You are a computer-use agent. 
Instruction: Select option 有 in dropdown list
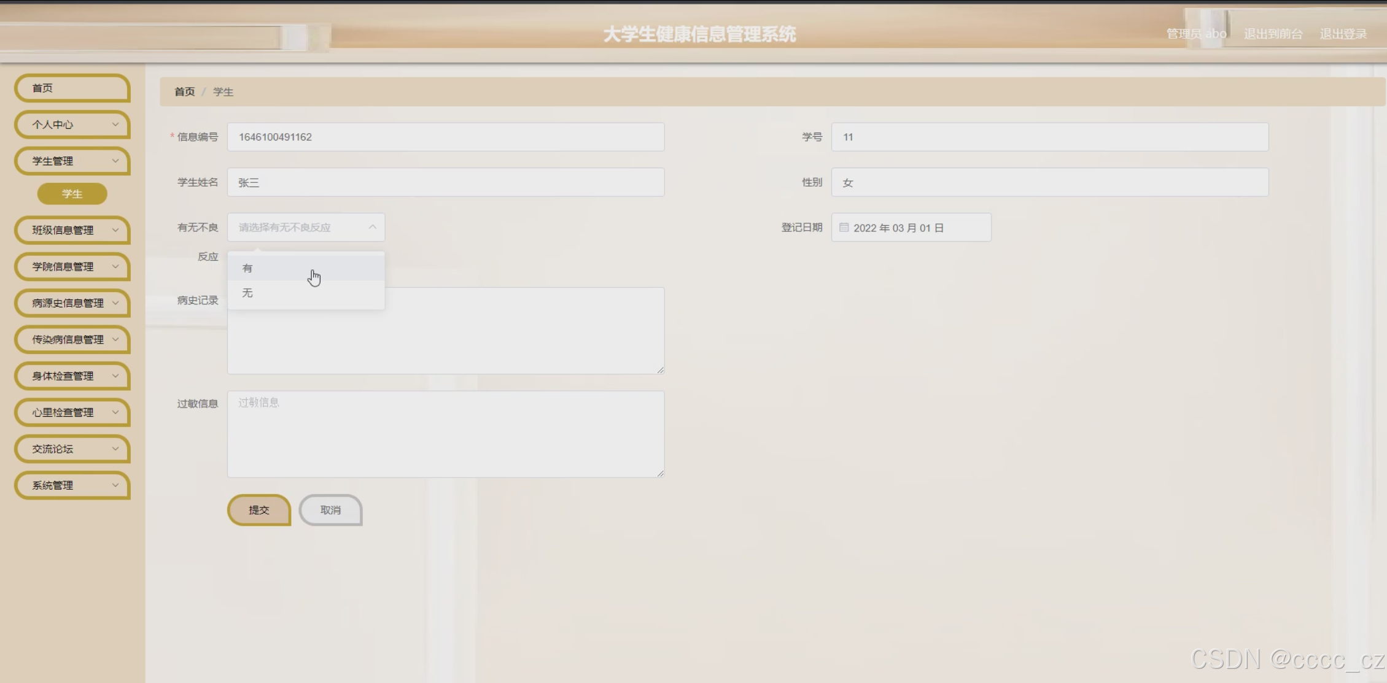coord(247,268)
